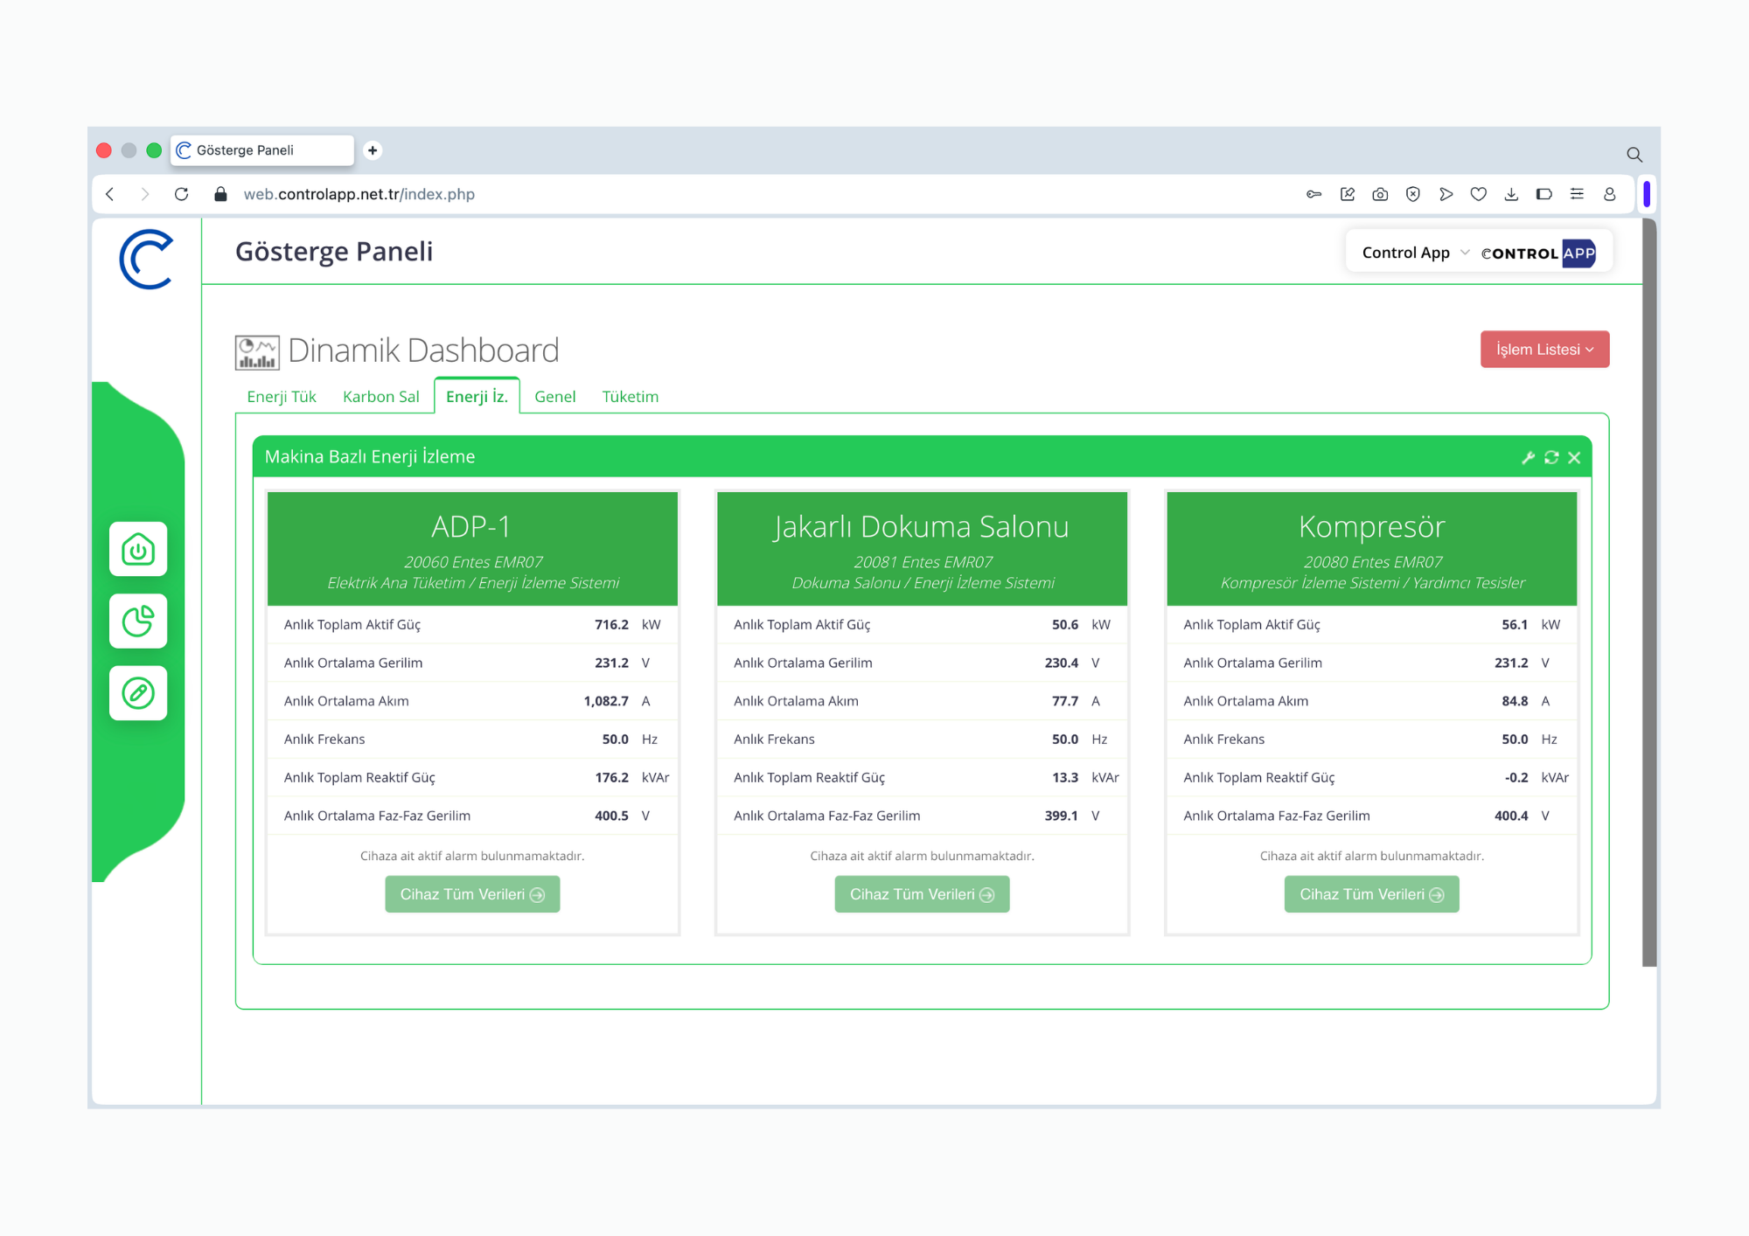Close the Makina Bazlı Enerji İzleme widget
This screenshot has width=1749, height=1236.
[x=1574, y=457]
